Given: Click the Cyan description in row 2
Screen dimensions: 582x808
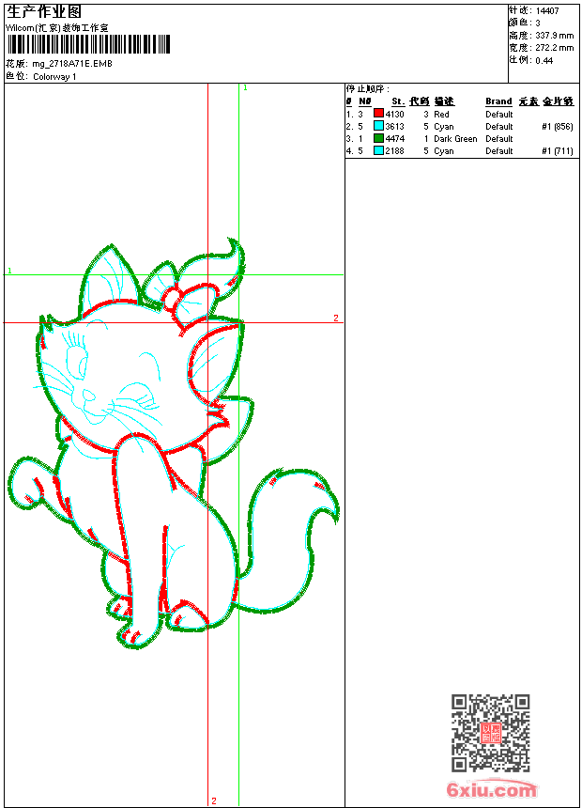Looking at the screenshot, I should [443, 127].
